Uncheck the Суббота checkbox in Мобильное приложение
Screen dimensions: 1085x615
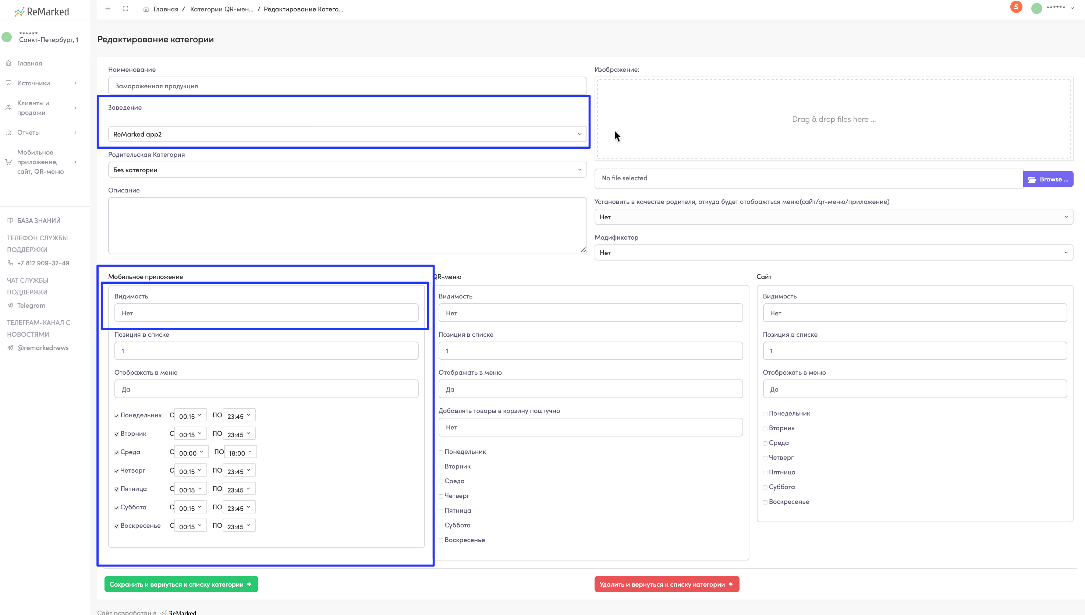point(117,508)
